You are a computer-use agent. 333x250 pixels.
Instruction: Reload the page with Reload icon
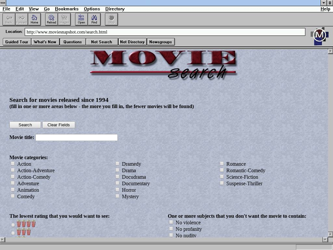(51, 19)
